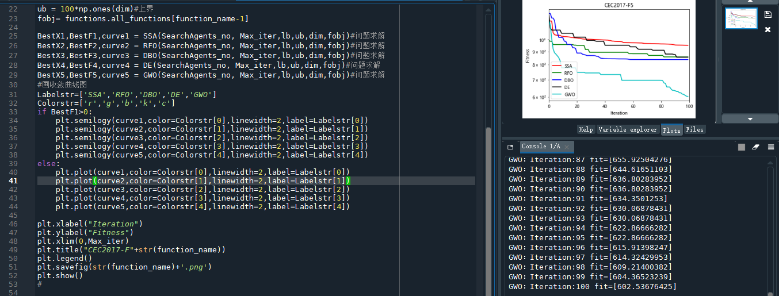
Task: Select the Console 1/A tab
Action: click(x=540, y=147)
